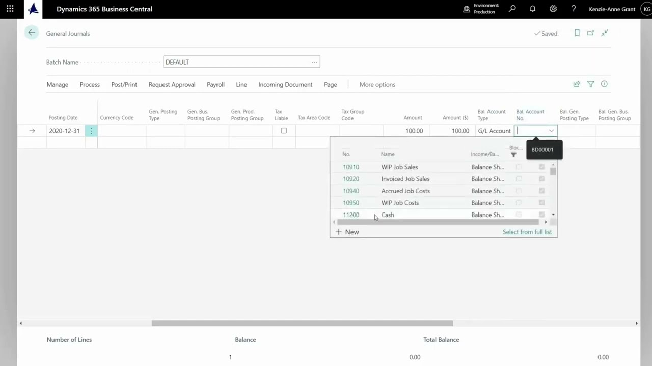Open the search magnifier in header
Image resolution: width=652 pixels, height=366 pixels.
click(512, 9)
